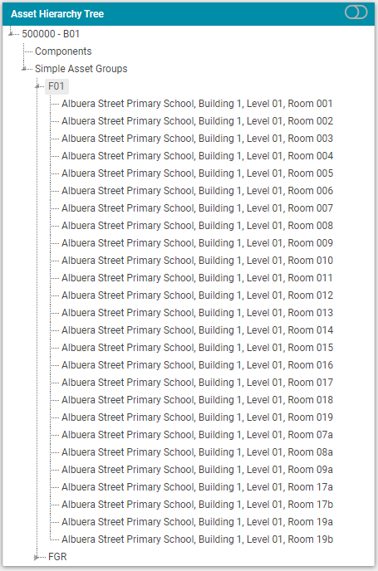Viewport: 378px width, 571px height.
Task: Toggle the Asset Hierarchy Tree switch
Action: [x=356, y=12]
